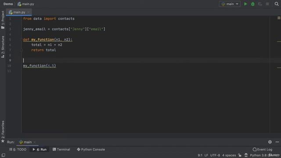
Task: Click the warning stripe mark beside line 10
Action: pyautogui.click(x=279, y=68)
